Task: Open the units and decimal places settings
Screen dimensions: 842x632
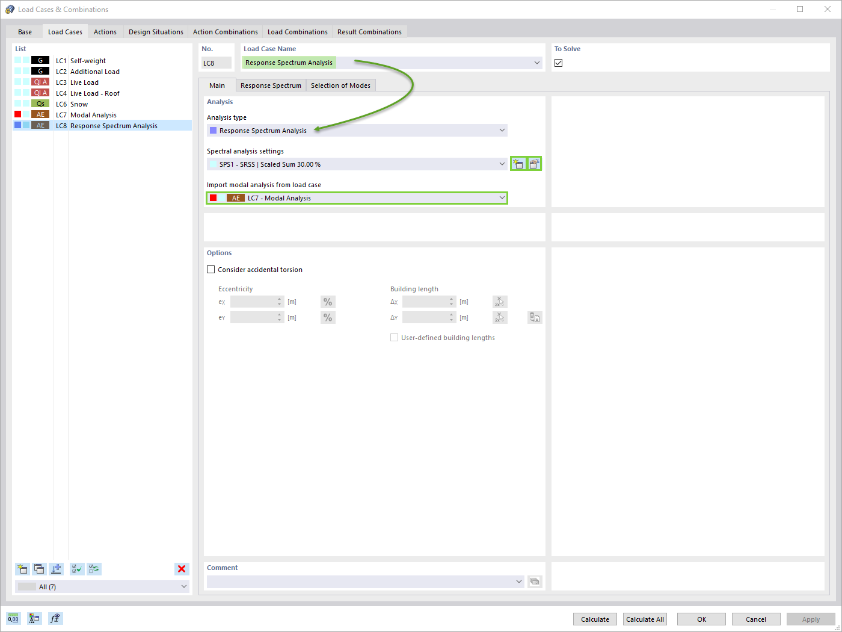Action: tap(13, 618)
